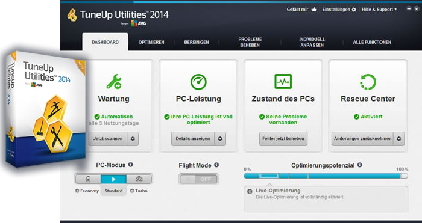Click the Jetzt scannen button
422x223 pixels.
(108, 139)
